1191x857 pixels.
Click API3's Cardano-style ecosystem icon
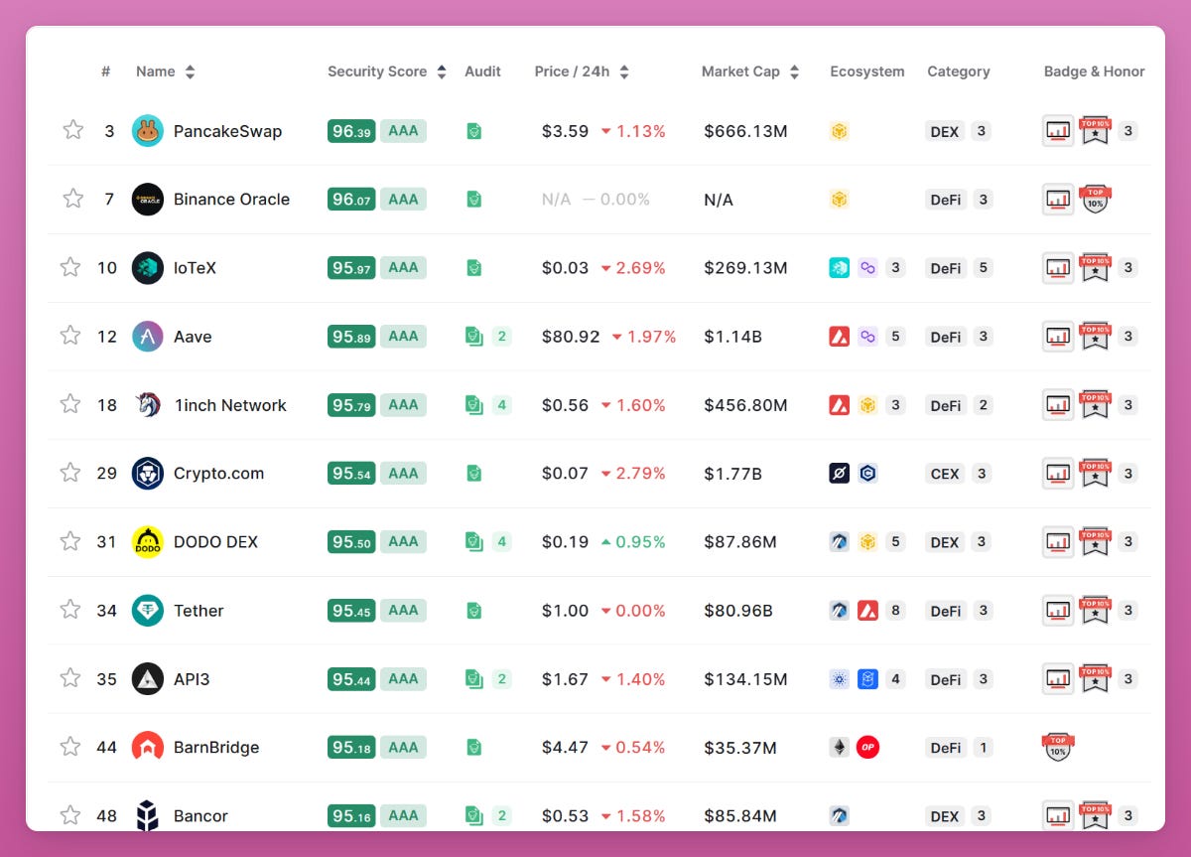(x=840, y=678)
